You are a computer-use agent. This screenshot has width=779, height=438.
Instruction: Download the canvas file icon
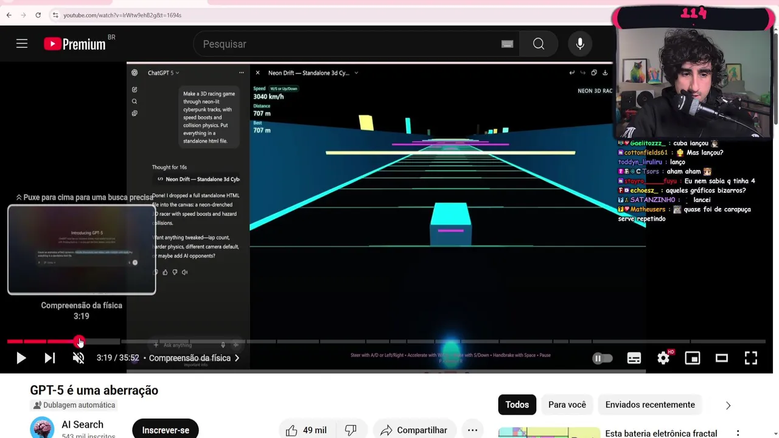[x=605, y=73]
